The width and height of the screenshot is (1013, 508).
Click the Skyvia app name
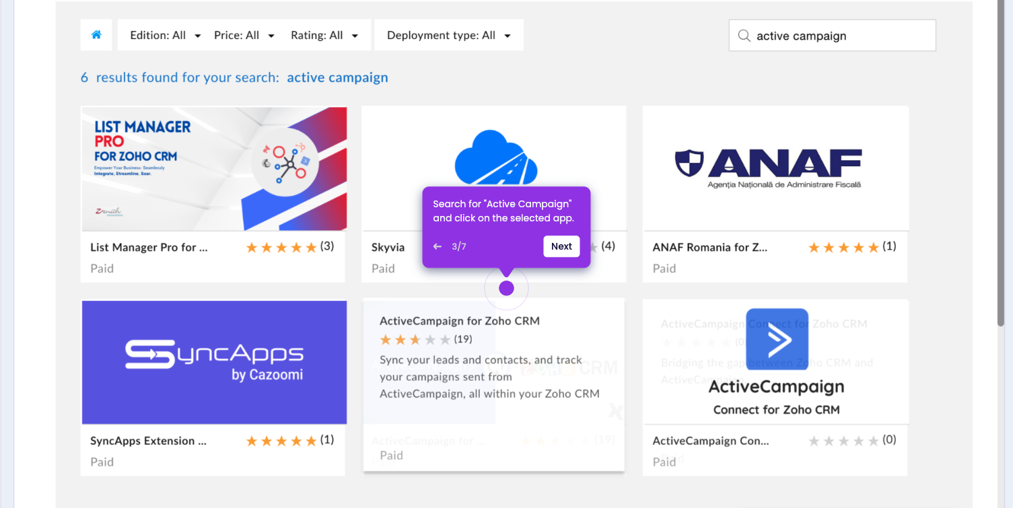[388, 247]
